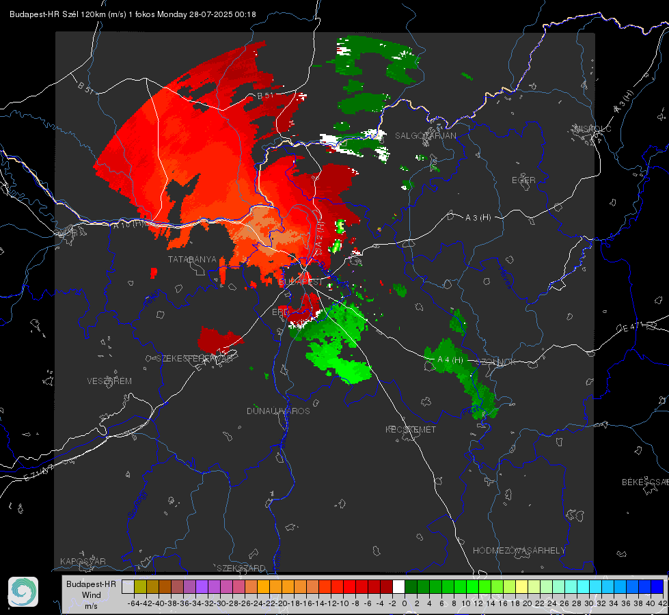Click the BUDAPEST city label
This screenshot has height=615, width=669.
click(x=301, y=282)
